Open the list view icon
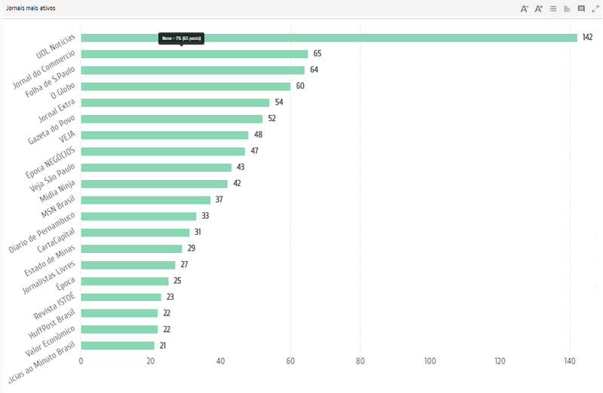Viewport: 603px width, 393px height. point(553,9)
